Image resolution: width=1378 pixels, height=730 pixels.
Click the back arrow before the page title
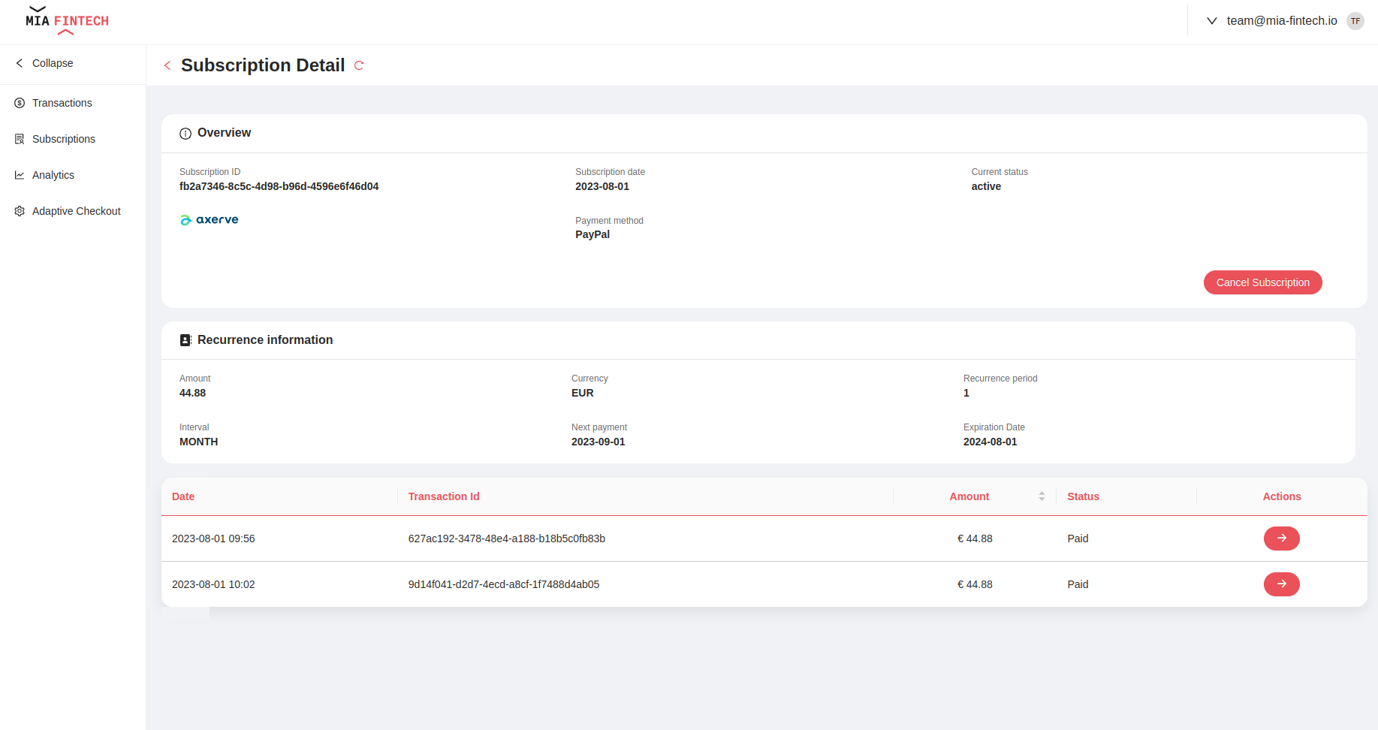(x=167, y=65)
